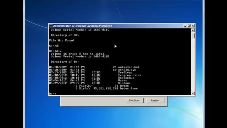Image resolution: width=227 pixels, height=128 pixels.
Task: Click the Restart button
Action: click(x=155, y=100)
